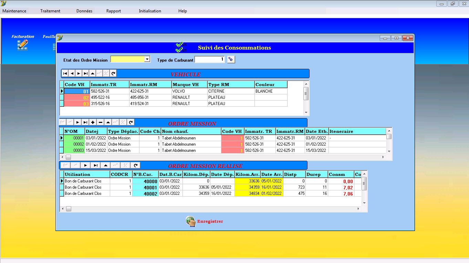Click fuel voucher number 40002
Viewport: 469px width, 263px height.
(145, 193)
